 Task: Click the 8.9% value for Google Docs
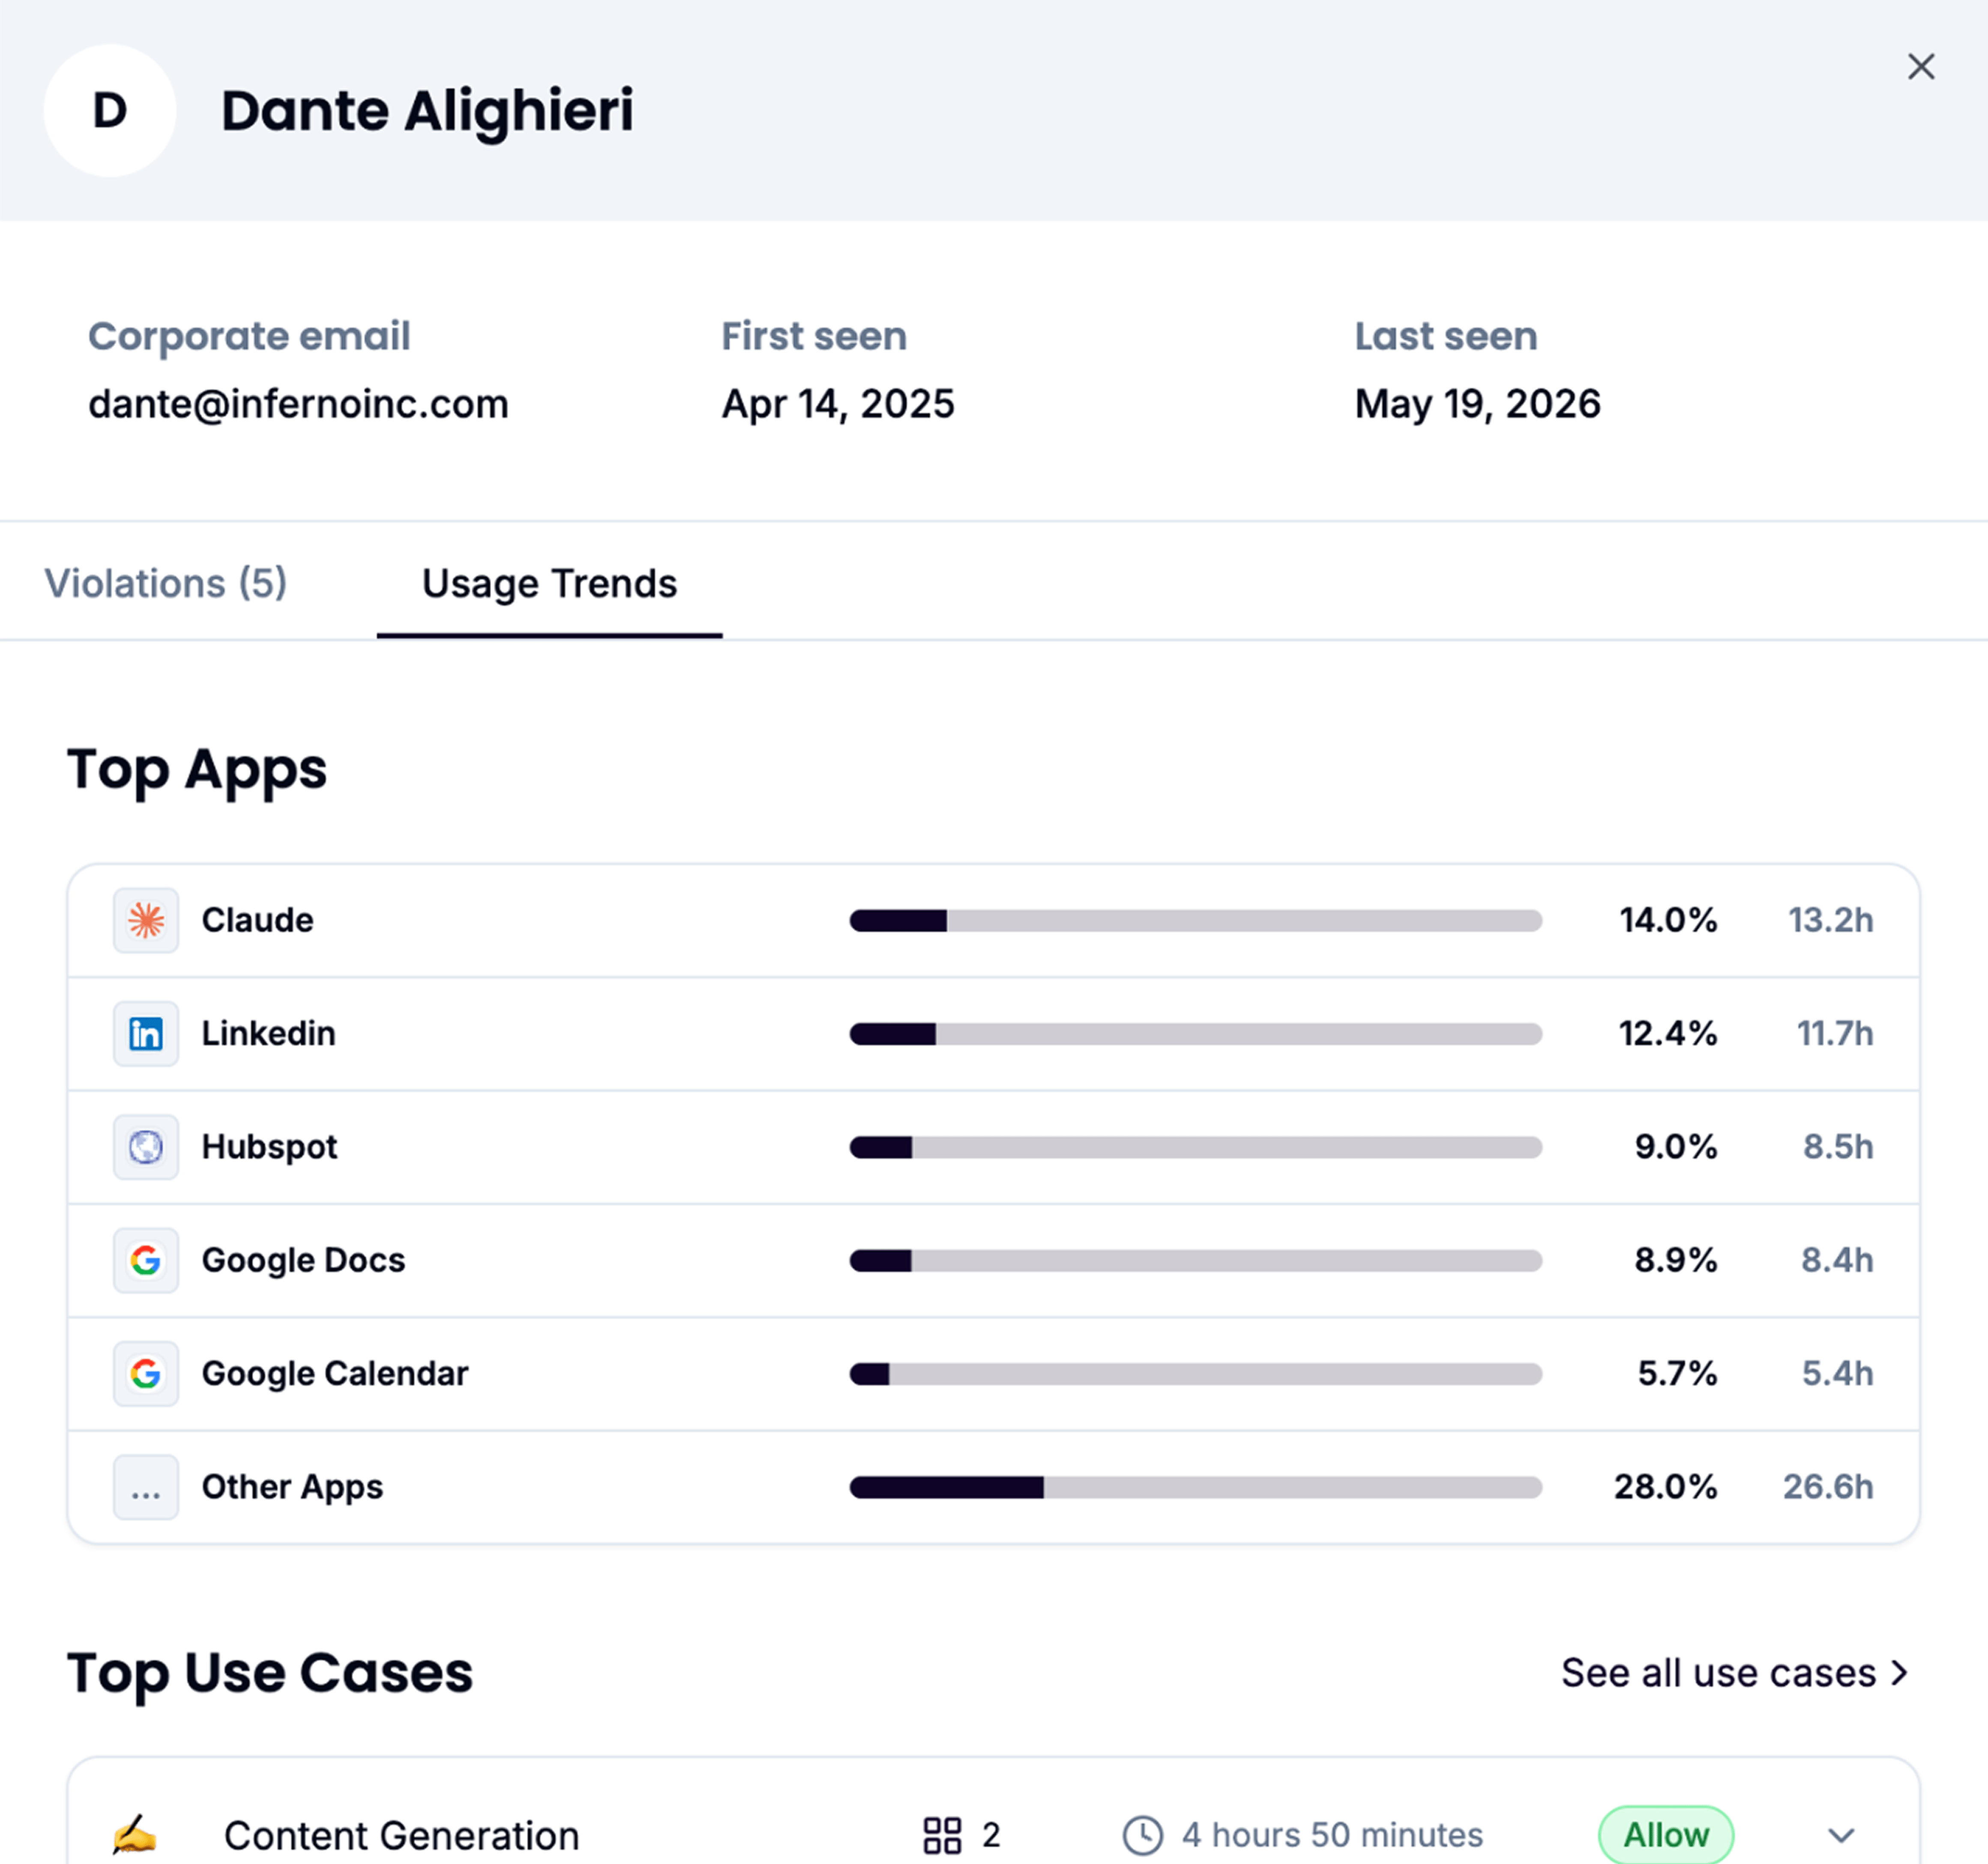[1676, 1261]
